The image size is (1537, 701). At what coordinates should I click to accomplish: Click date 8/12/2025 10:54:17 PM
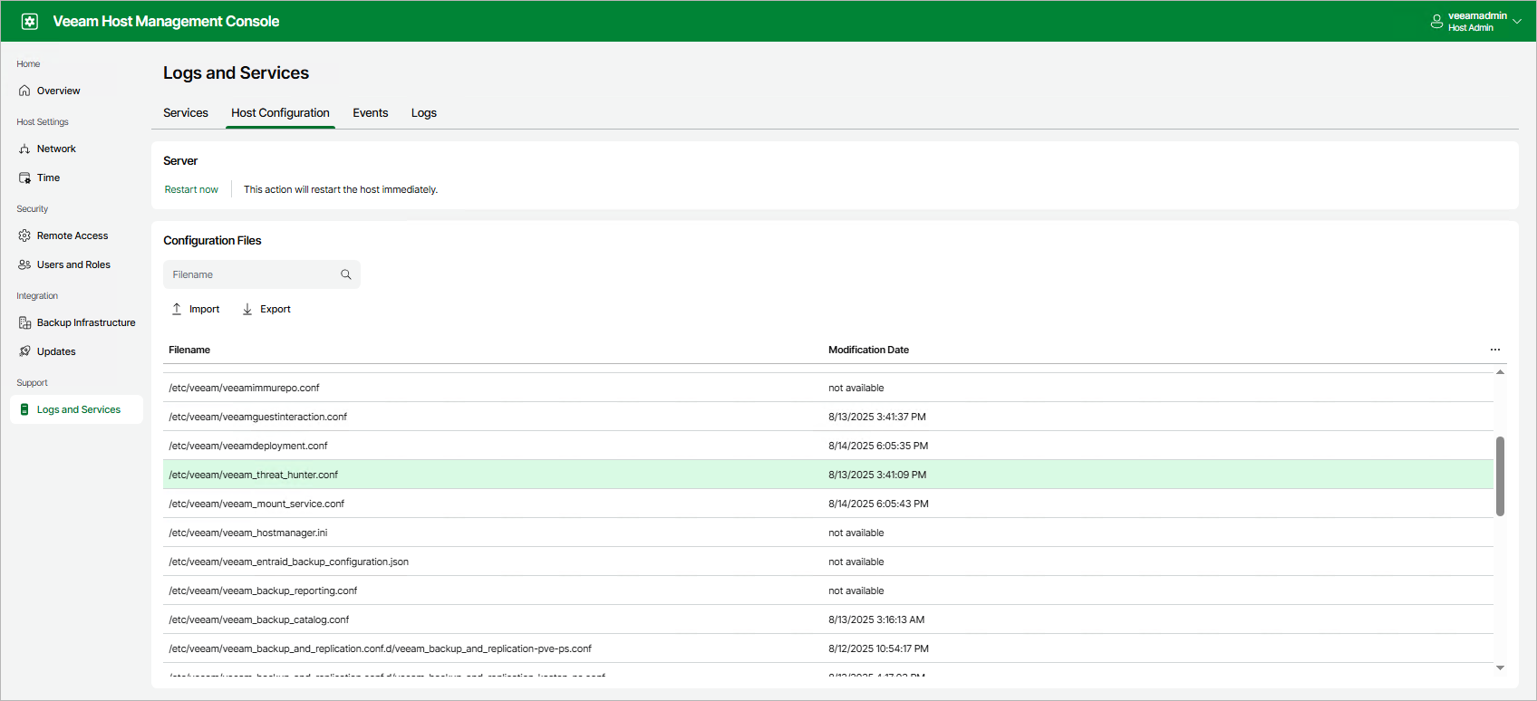pos(878,648)
